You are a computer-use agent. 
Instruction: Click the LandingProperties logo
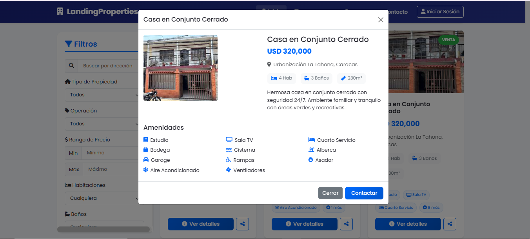point(97,11)
